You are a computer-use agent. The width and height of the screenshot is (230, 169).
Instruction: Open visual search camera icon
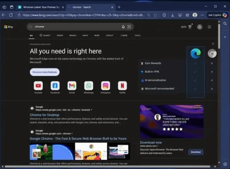tap(129, 27)
